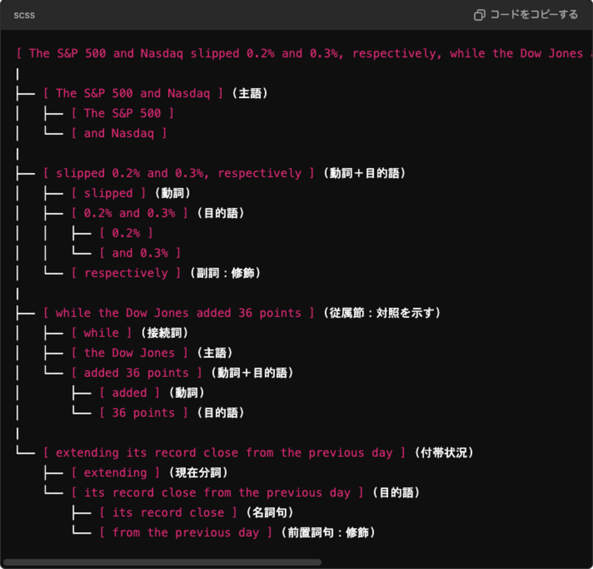593x569 pixels.
Task: Copy the code with コードをコピーする
Action: (x=526, y=15)
